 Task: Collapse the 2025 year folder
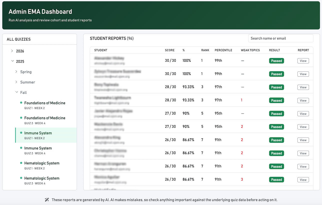pyautogui.click(x=13, y=61)
